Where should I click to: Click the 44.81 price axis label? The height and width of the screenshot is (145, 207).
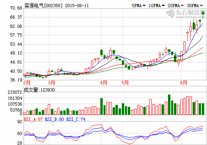click(x=16, y=62)
